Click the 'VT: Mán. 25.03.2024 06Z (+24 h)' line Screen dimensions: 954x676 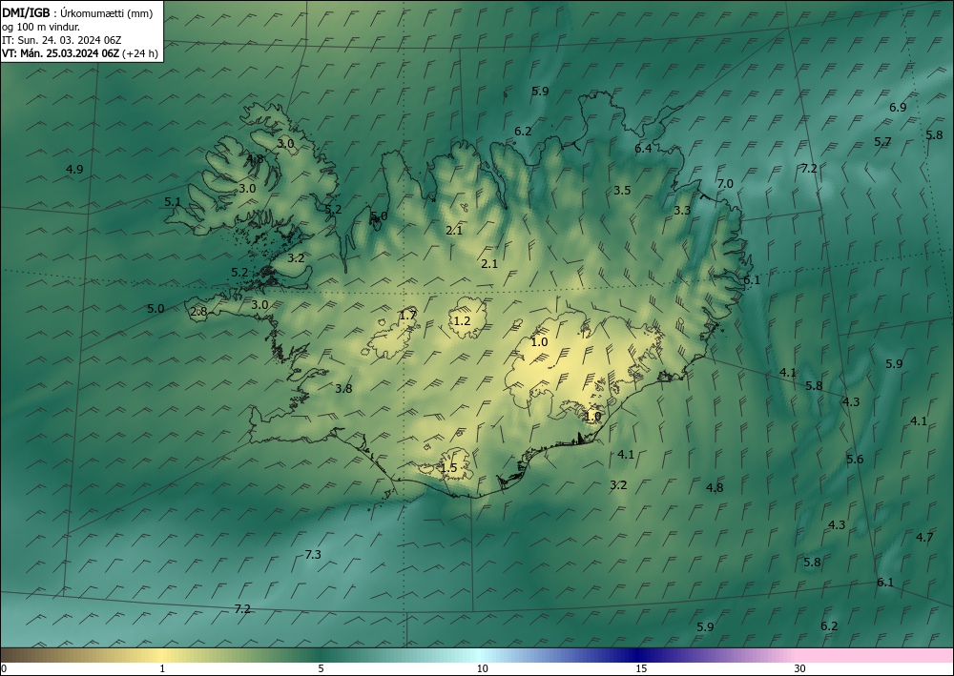click(80, 53)
